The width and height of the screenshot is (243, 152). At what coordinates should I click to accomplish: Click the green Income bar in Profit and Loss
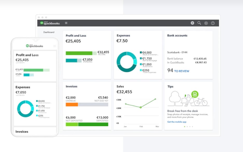click(79, 53)
